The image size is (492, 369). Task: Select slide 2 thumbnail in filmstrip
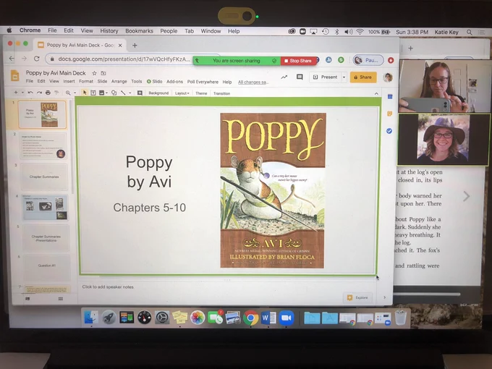[x=43, y=146]
